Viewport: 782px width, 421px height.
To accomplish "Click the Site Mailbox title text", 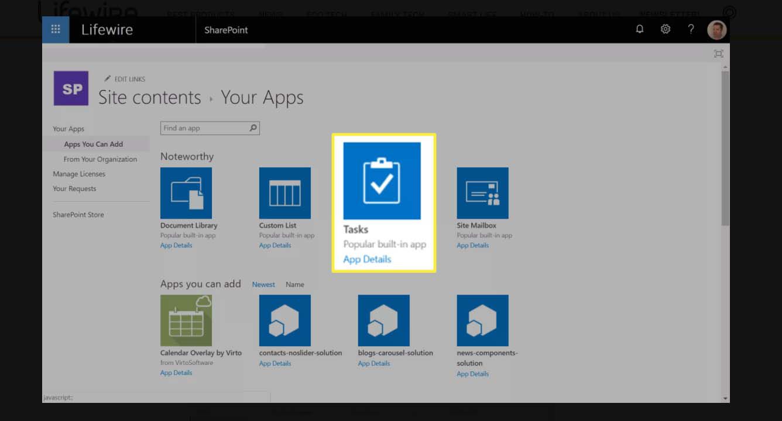I will point(477,226).
